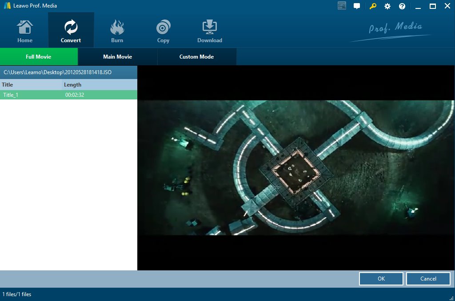455x301 pixels.
Task: Click the system info icon in title bar
Action: [342, 6]
